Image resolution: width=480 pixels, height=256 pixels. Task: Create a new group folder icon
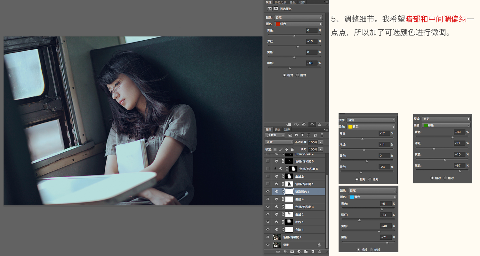(x=306, y=252)
